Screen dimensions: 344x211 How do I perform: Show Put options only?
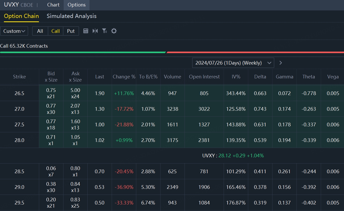[x=71, y=31]
